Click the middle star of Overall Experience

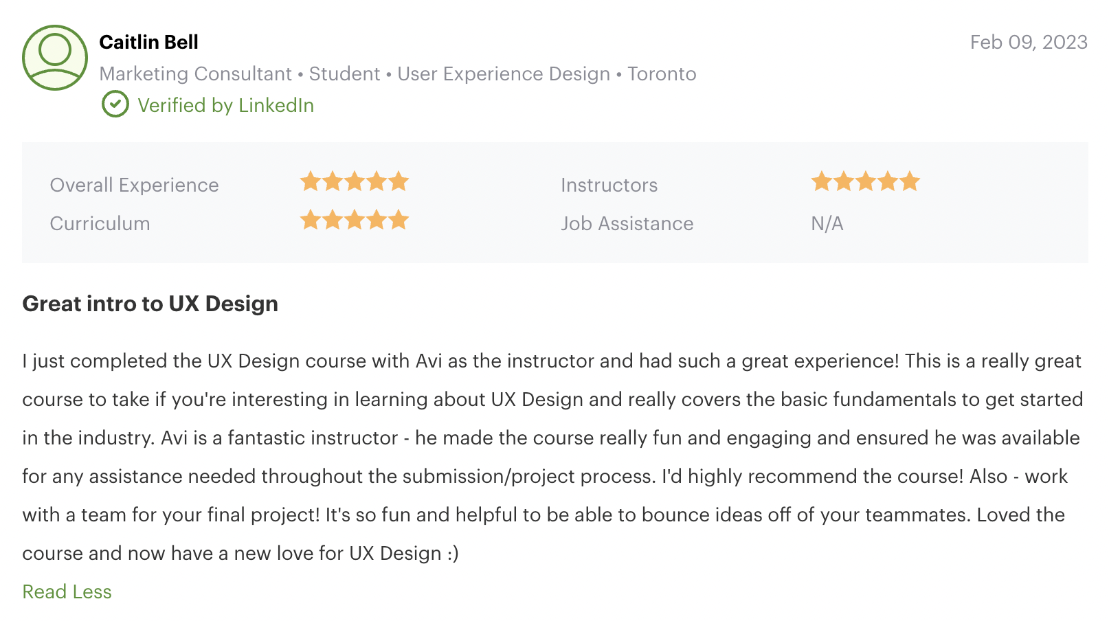click(356, 181)
